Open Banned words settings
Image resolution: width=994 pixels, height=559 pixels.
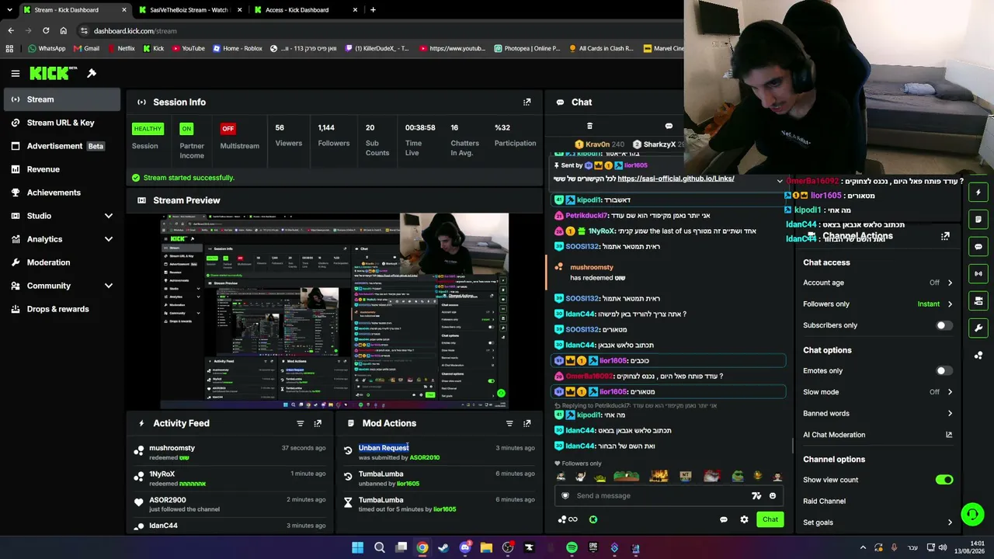pyautogui.click(x=878, y=414)
